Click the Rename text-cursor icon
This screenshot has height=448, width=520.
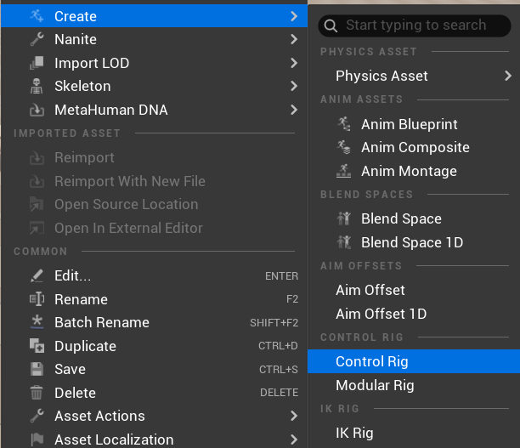(37, 299)
